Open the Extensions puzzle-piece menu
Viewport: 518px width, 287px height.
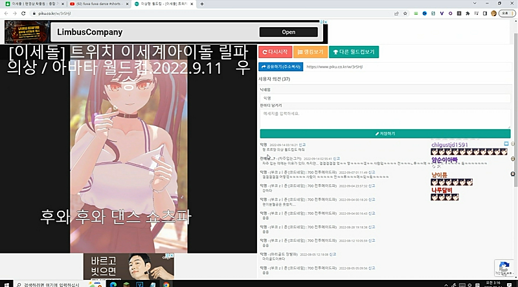point(467,14)
